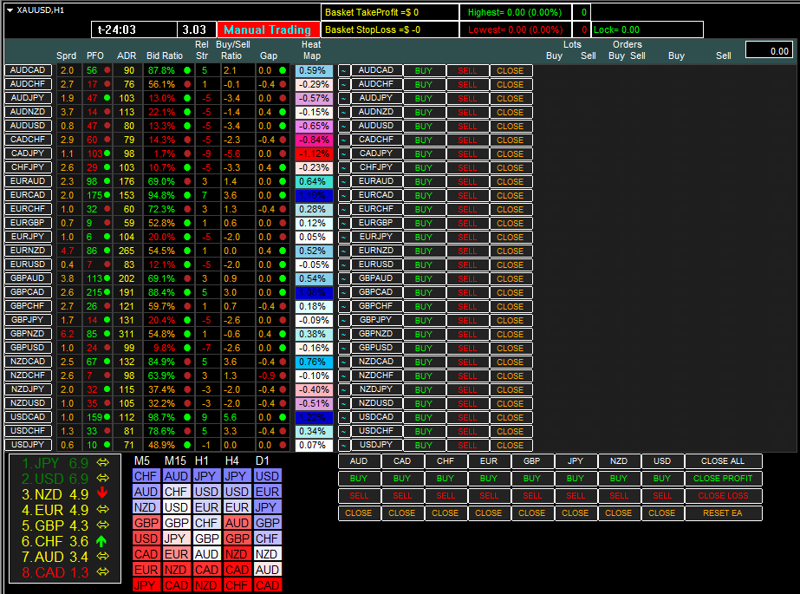Open the USDJPY pair symbol button in the first column
The width and height of the screenshot is (800, 594).
28,445
